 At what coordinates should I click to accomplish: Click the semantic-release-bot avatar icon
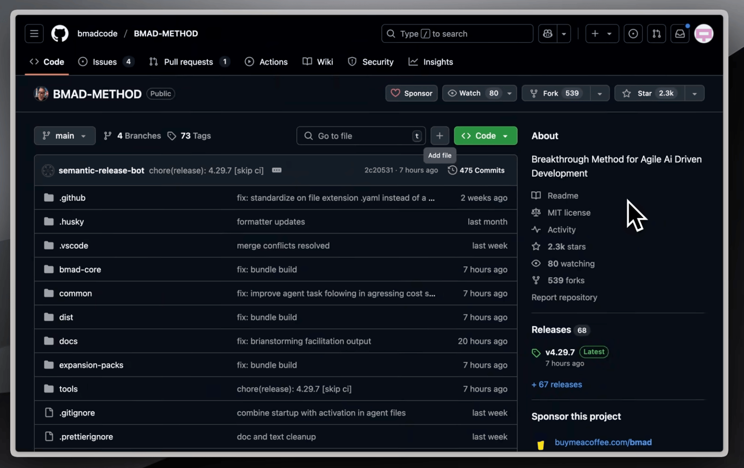pyautogui.click(x=48, y=170)
